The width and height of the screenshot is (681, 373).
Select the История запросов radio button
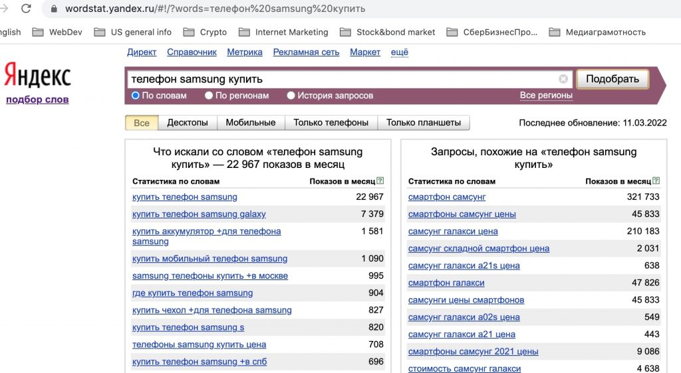291,96
